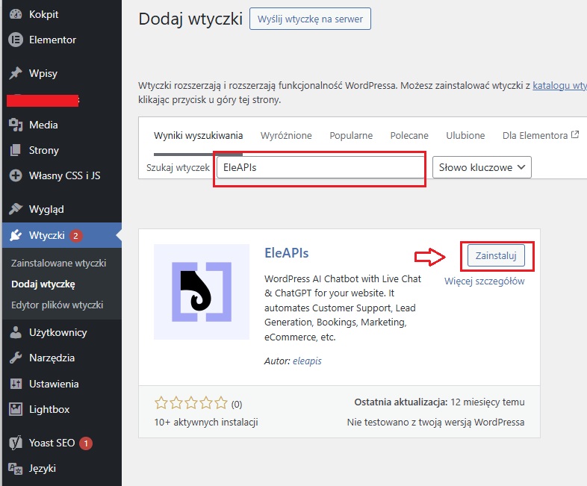587x486 pixels.
Task: Click the Strony pages icon
Action: (x=15, y=150)
